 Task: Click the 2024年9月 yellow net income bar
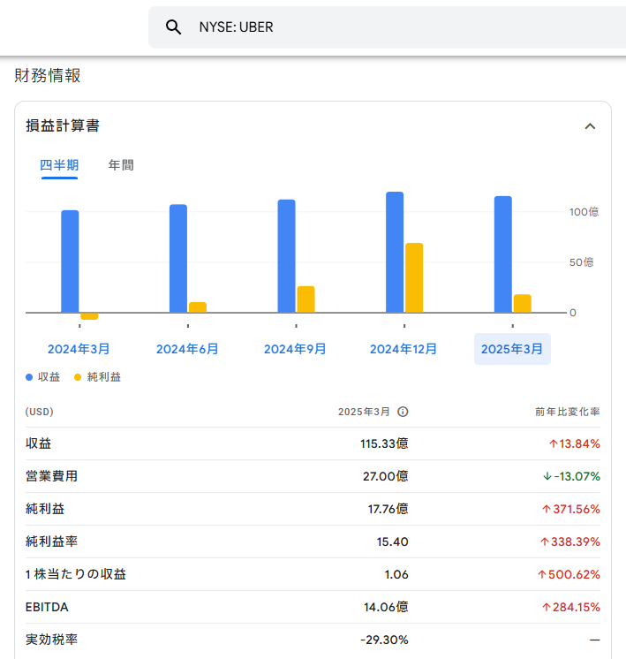tap(305, 299)
